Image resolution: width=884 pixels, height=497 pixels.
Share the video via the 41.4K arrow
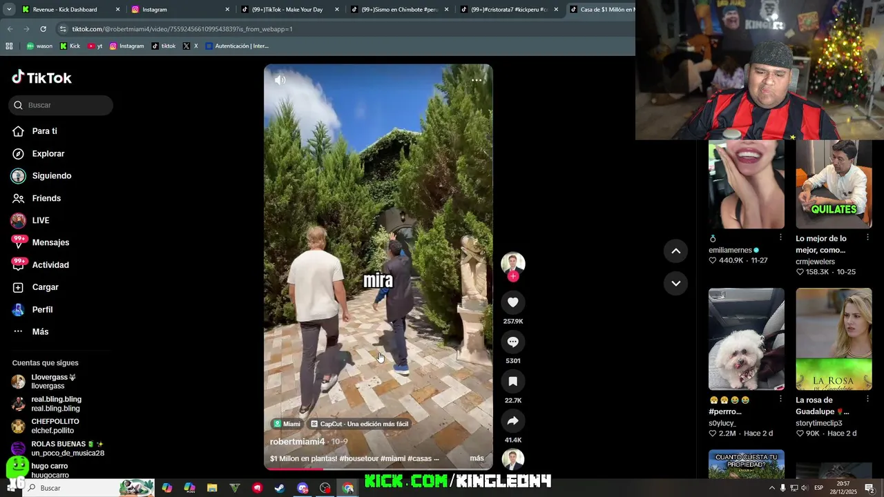[512, 421]
